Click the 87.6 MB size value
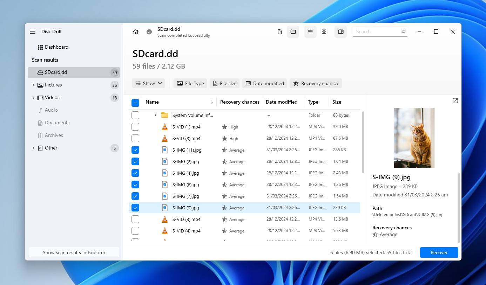This screenshot has width=486, height=285. (x=340, y=138)
